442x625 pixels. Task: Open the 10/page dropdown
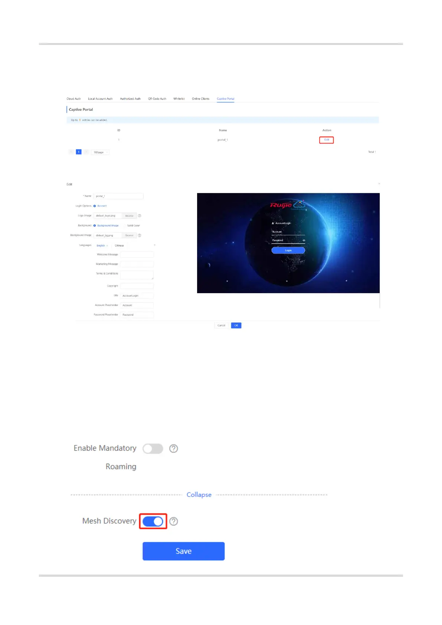click(x=100, y=152)
